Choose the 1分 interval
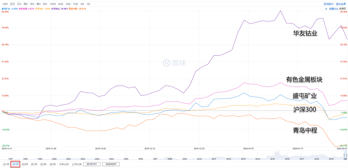 [x=88, y=4]
